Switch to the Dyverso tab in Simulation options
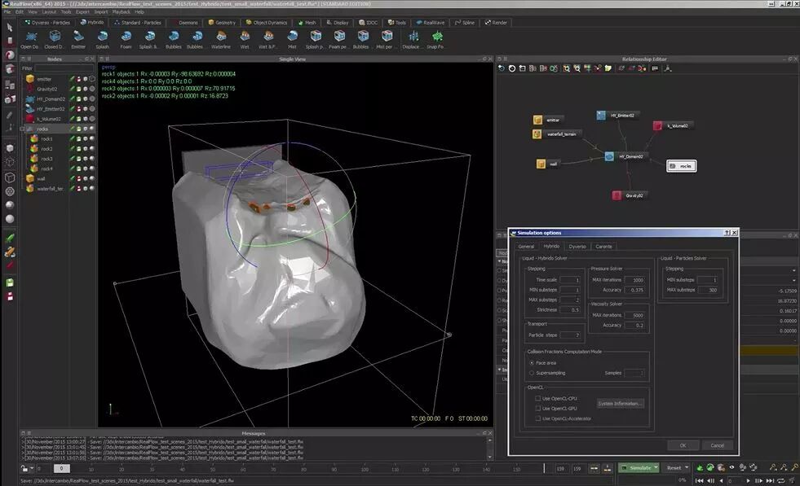 click(577, 247)
